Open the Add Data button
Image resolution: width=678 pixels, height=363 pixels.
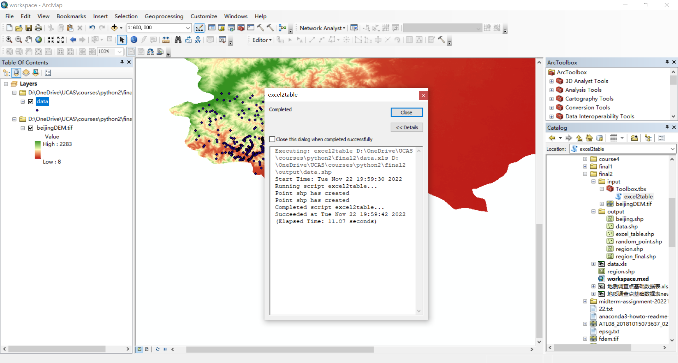[x=114, y=28]
